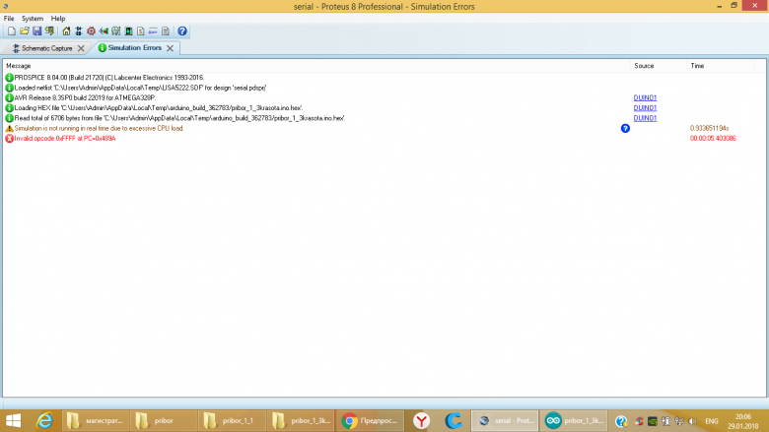Image resolution: width=769 pixels, height=432 pixels.
Task: Click DUINO1 link in Loading HEX file row
Action: [645, 108]
